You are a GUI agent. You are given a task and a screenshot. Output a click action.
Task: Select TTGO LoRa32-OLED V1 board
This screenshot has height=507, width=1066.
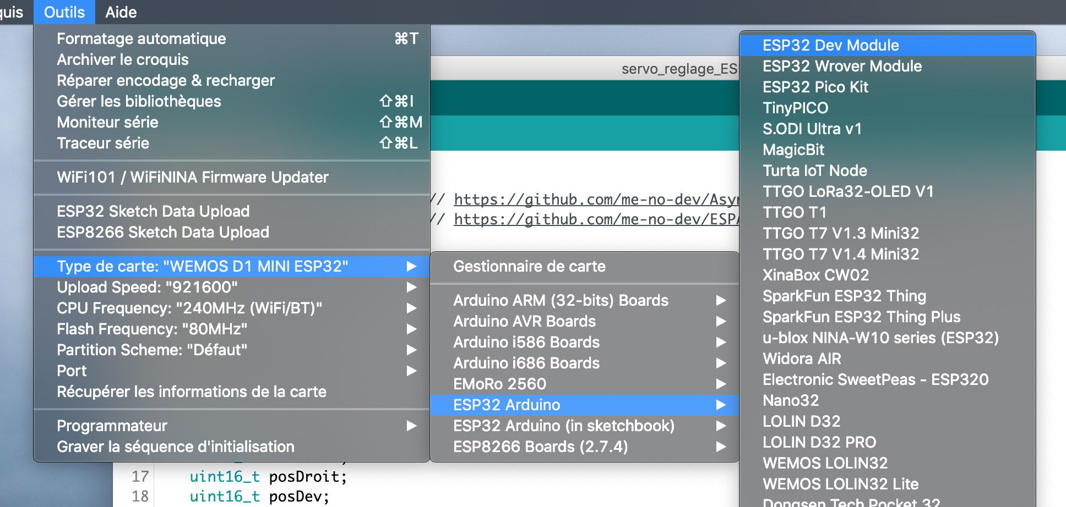coord(888,191)
